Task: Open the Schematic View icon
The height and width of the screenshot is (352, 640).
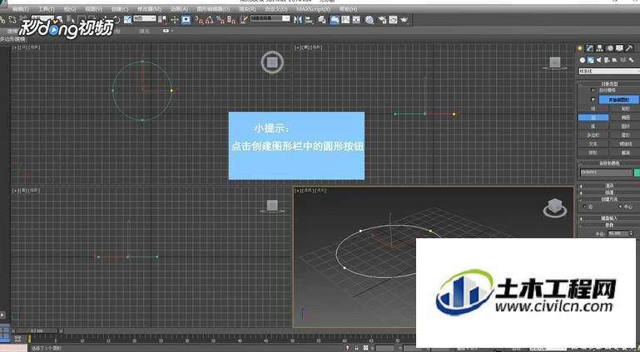Action: pyautogui.click(x=357, y=20)
